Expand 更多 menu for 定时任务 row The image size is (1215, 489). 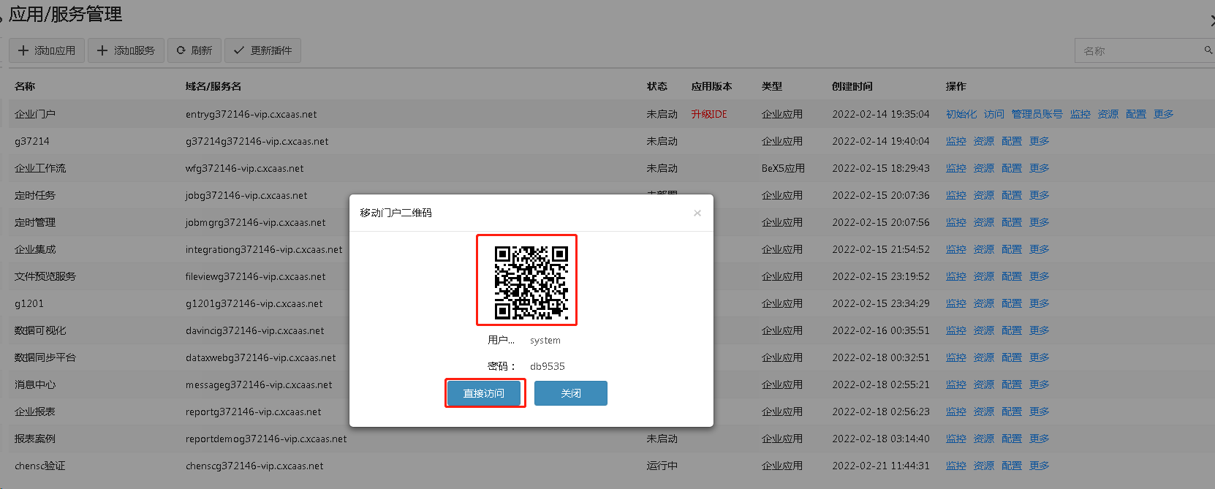(x=1040, y=195)
